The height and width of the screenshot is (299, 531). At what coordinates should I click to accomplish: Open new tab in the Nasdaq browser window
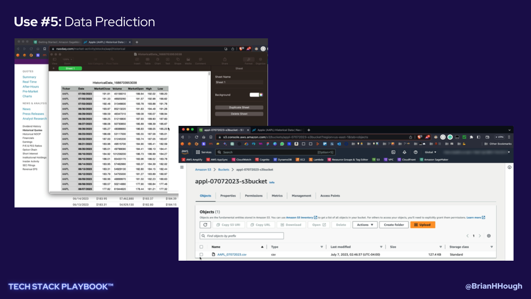click(137, 42)
